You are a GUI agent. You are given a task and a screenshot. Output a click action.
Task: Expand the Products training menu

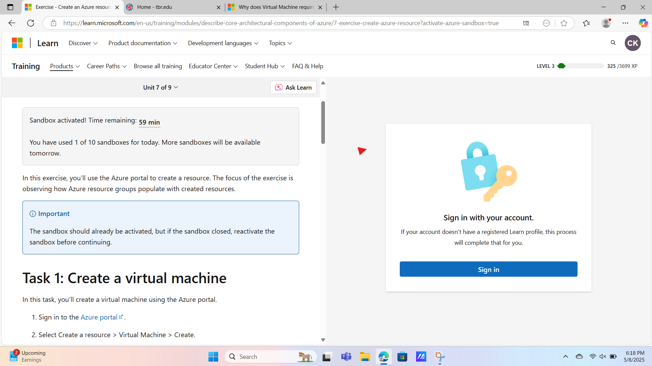pos(65,66)
